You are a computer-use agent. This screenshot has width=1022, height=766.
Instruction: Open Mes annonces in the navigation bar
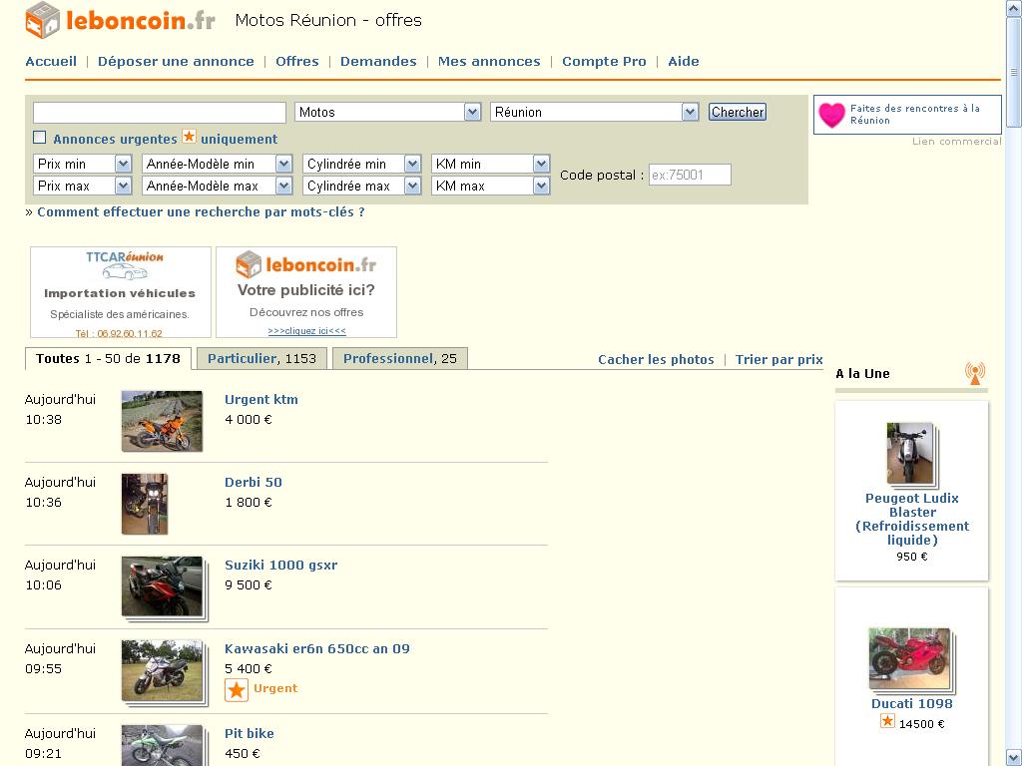[489, 61]
